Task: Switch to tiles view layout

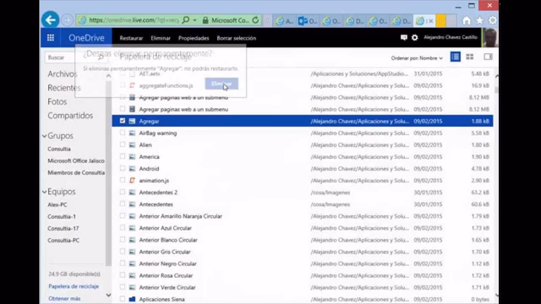Action: coord(470,57)
